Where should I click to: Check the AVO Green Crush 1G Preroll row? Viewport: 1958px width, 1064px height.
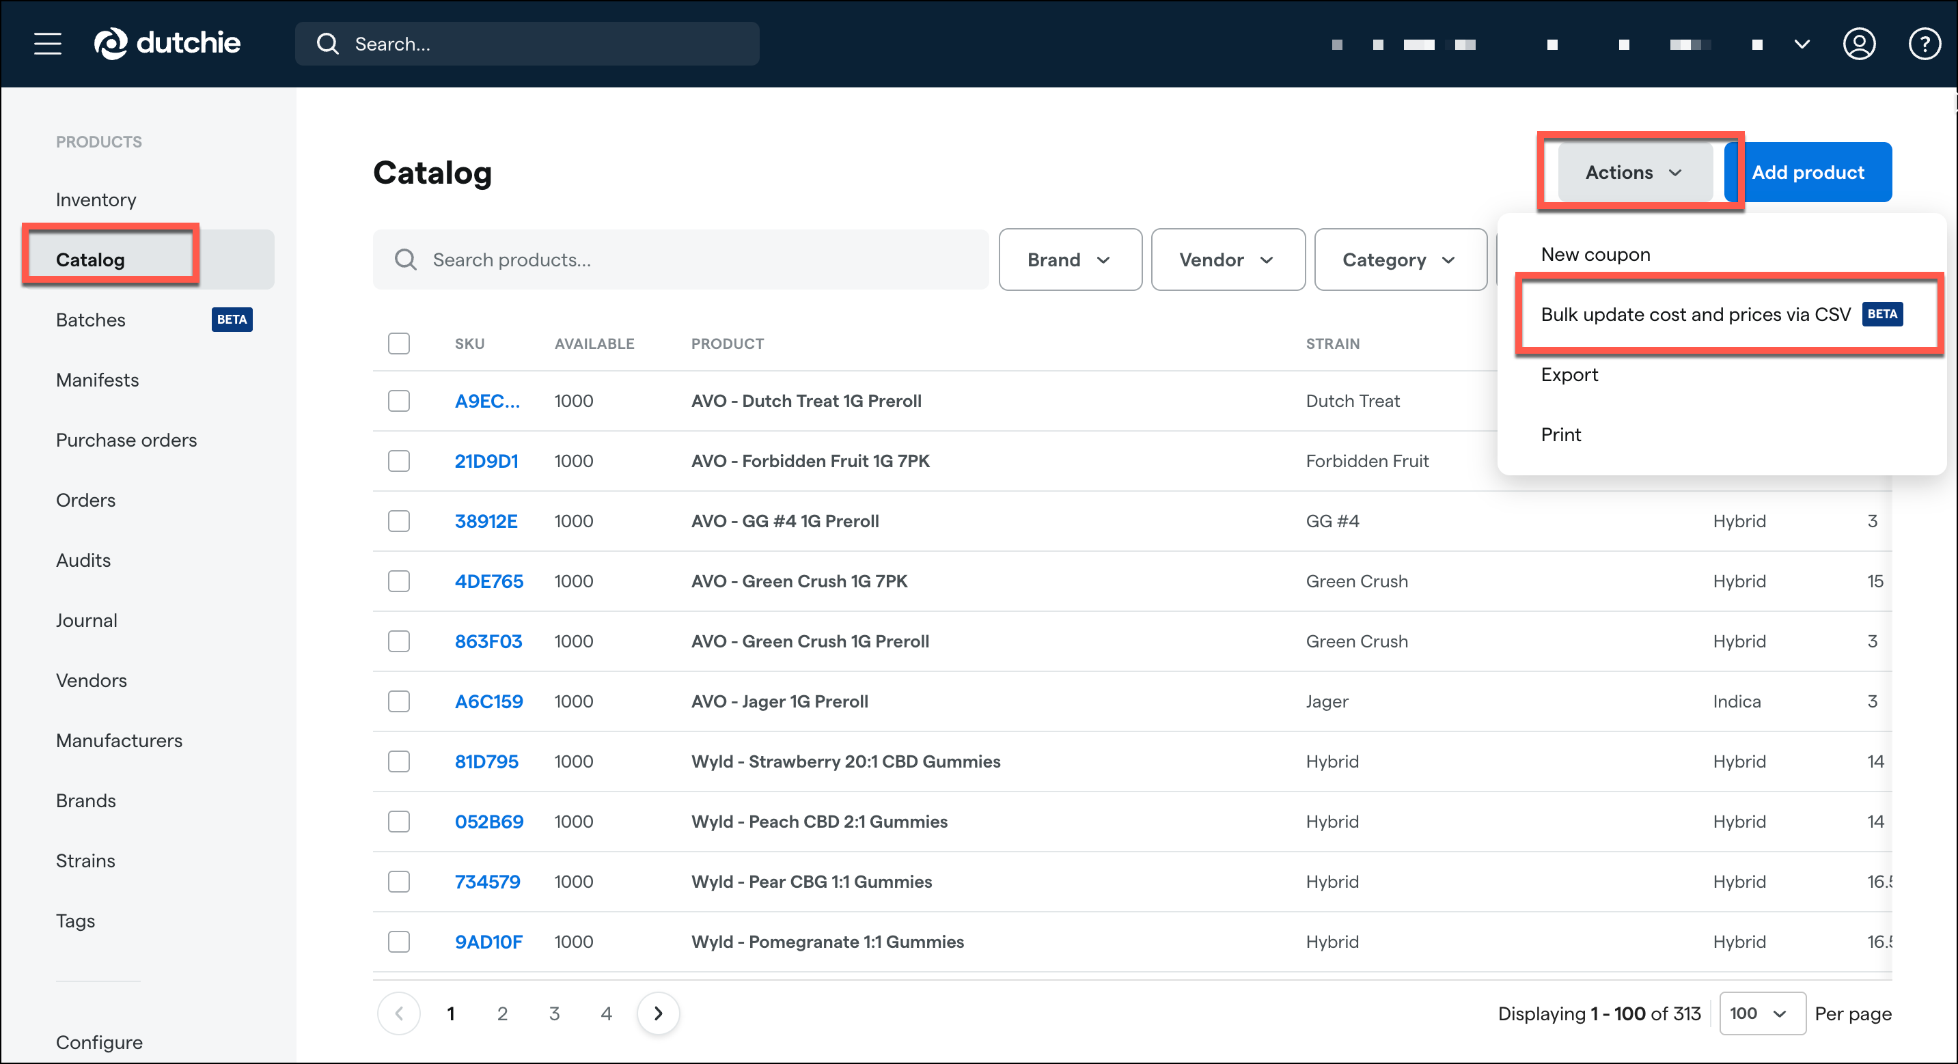398,641
